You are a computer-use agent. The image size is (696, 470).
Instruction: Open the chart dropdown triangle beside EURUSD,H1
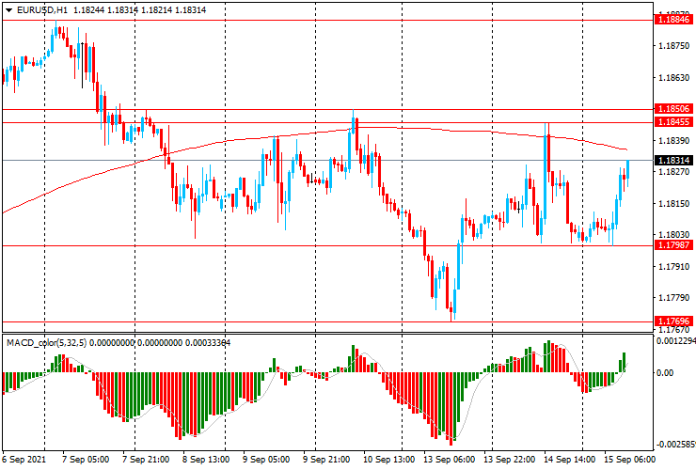8,10
